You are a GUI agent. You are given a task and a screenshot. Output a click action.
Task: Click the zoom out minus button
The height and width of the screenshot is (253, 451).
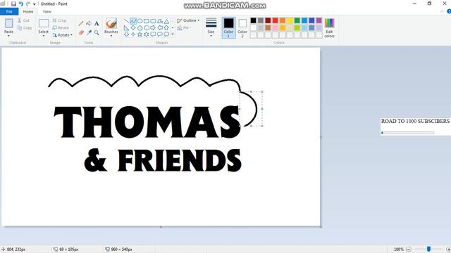pos(409,249)
